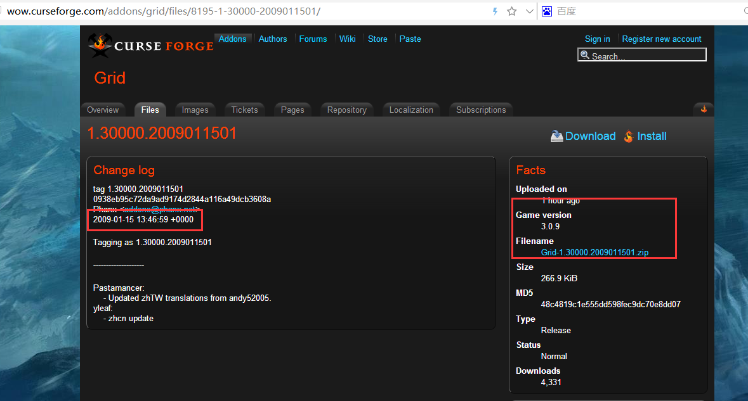This screenshot has height=401, width=748.
Task: Open the Grid-1.30000.2009011501.zip filename link
Action: pos(594,252)
